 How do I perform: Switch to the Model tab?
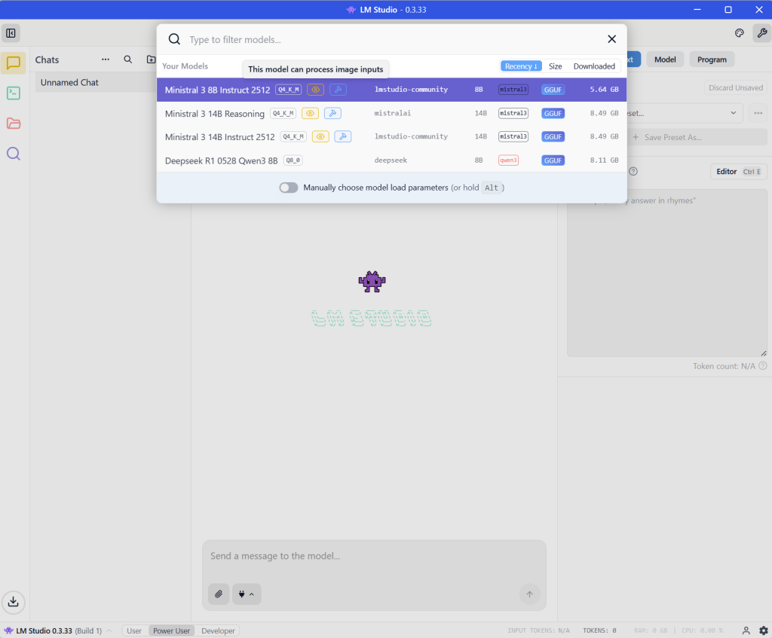click(x=664, y=60)
